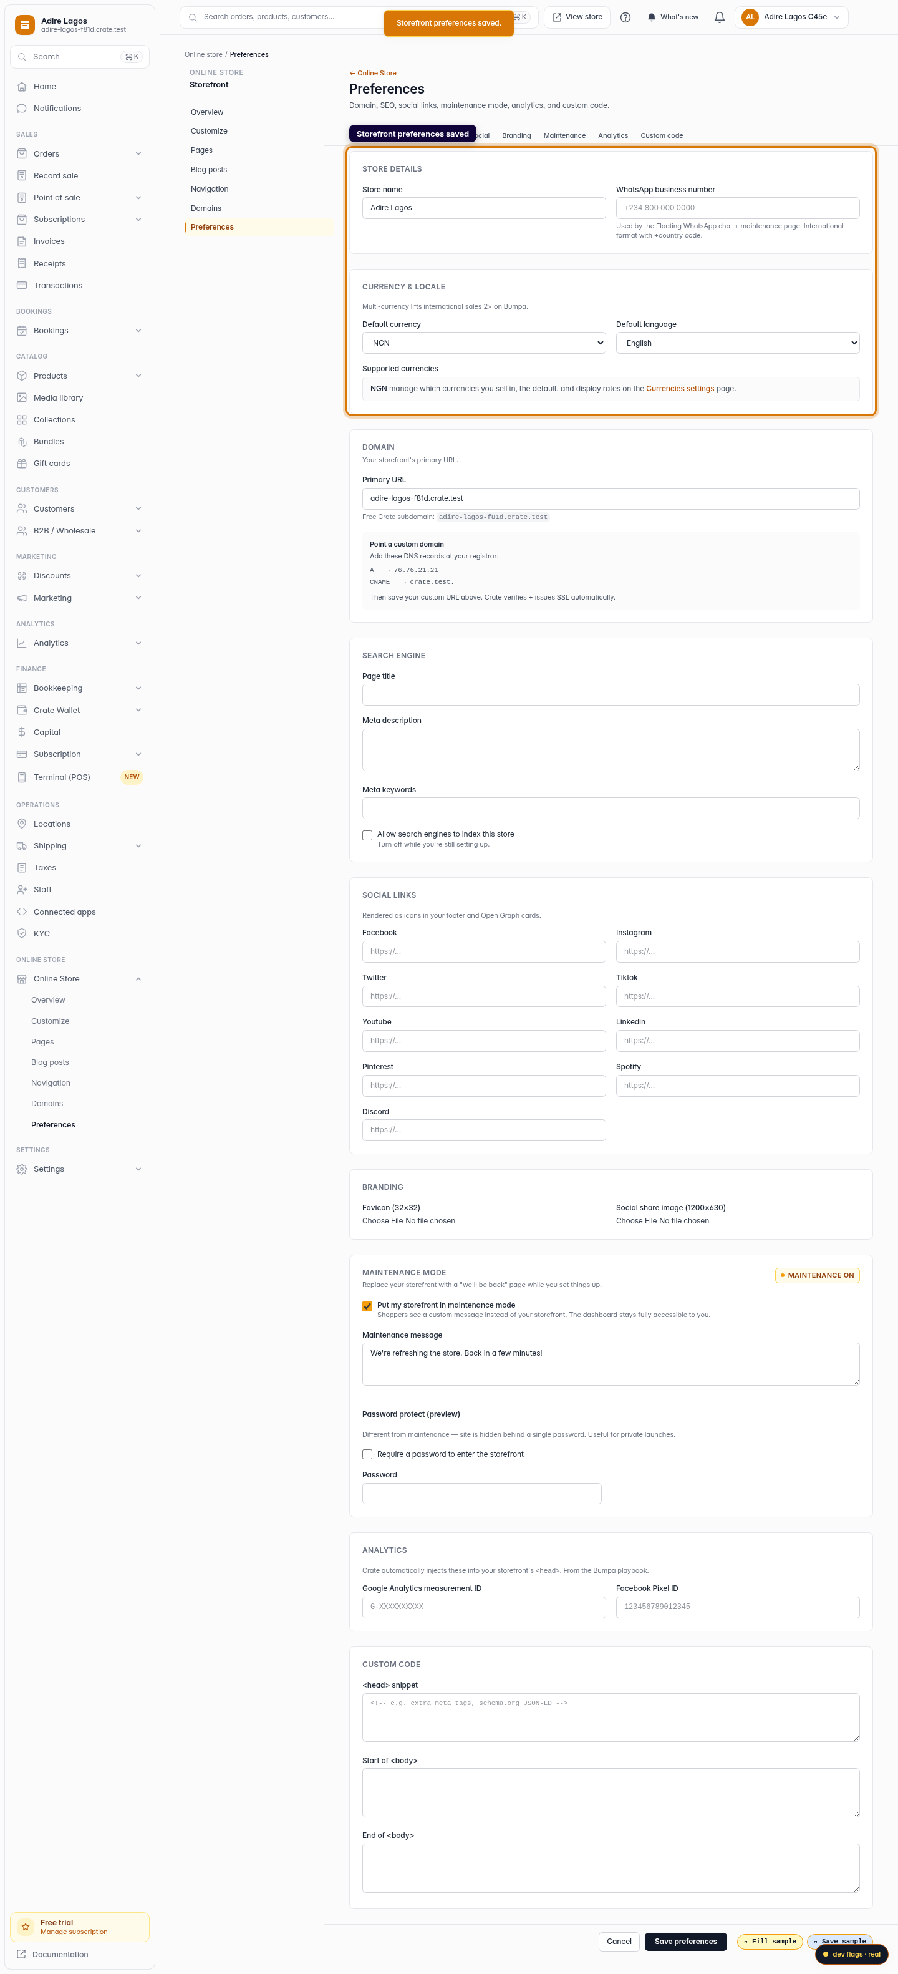Click the Media library image icon
This screenshot has width=898, height=1974.
[21, 397]
